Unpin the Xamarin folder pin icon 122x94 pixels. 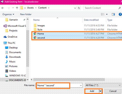coord(24,20)
